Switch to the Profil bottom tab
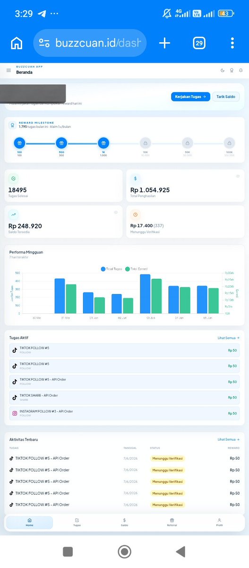The width and height of the screenshot is (249, 568). (x=219, y=523)
